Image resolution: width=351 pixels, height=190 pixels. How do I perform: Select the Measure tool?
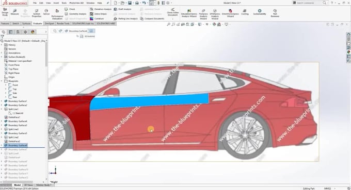(x=15, y=12)
